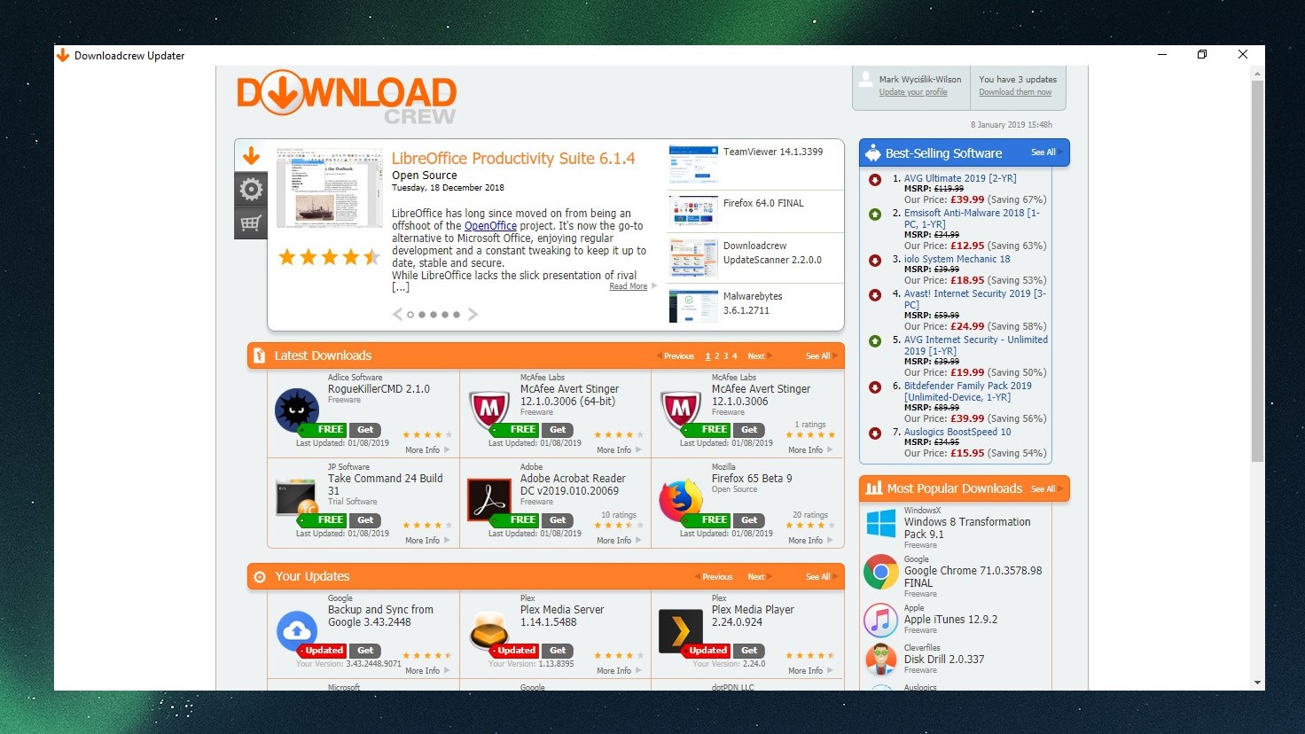The image size is (1305, 734).
Task: Click the RogueKillerCMD app icon
Action: pyautogui.click(x=297, y=410)
